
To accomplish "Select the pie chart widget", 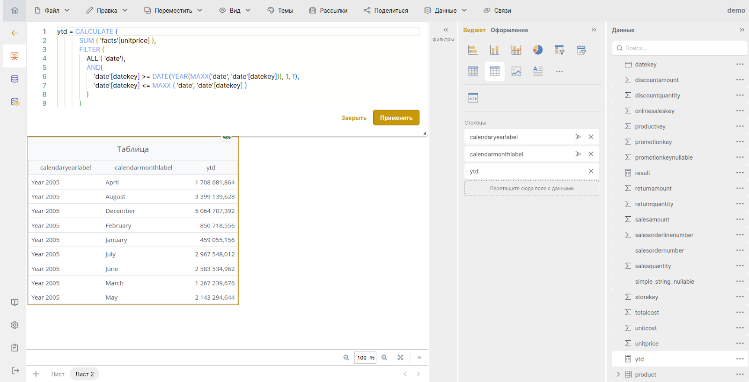I will [x=538, y=50].
